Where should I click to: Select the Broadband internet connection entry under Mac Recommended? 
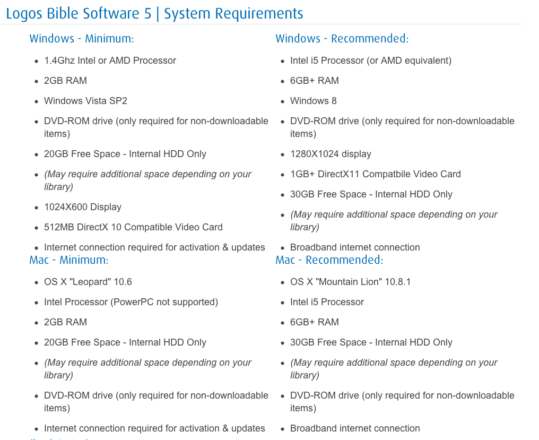[355, 428]
